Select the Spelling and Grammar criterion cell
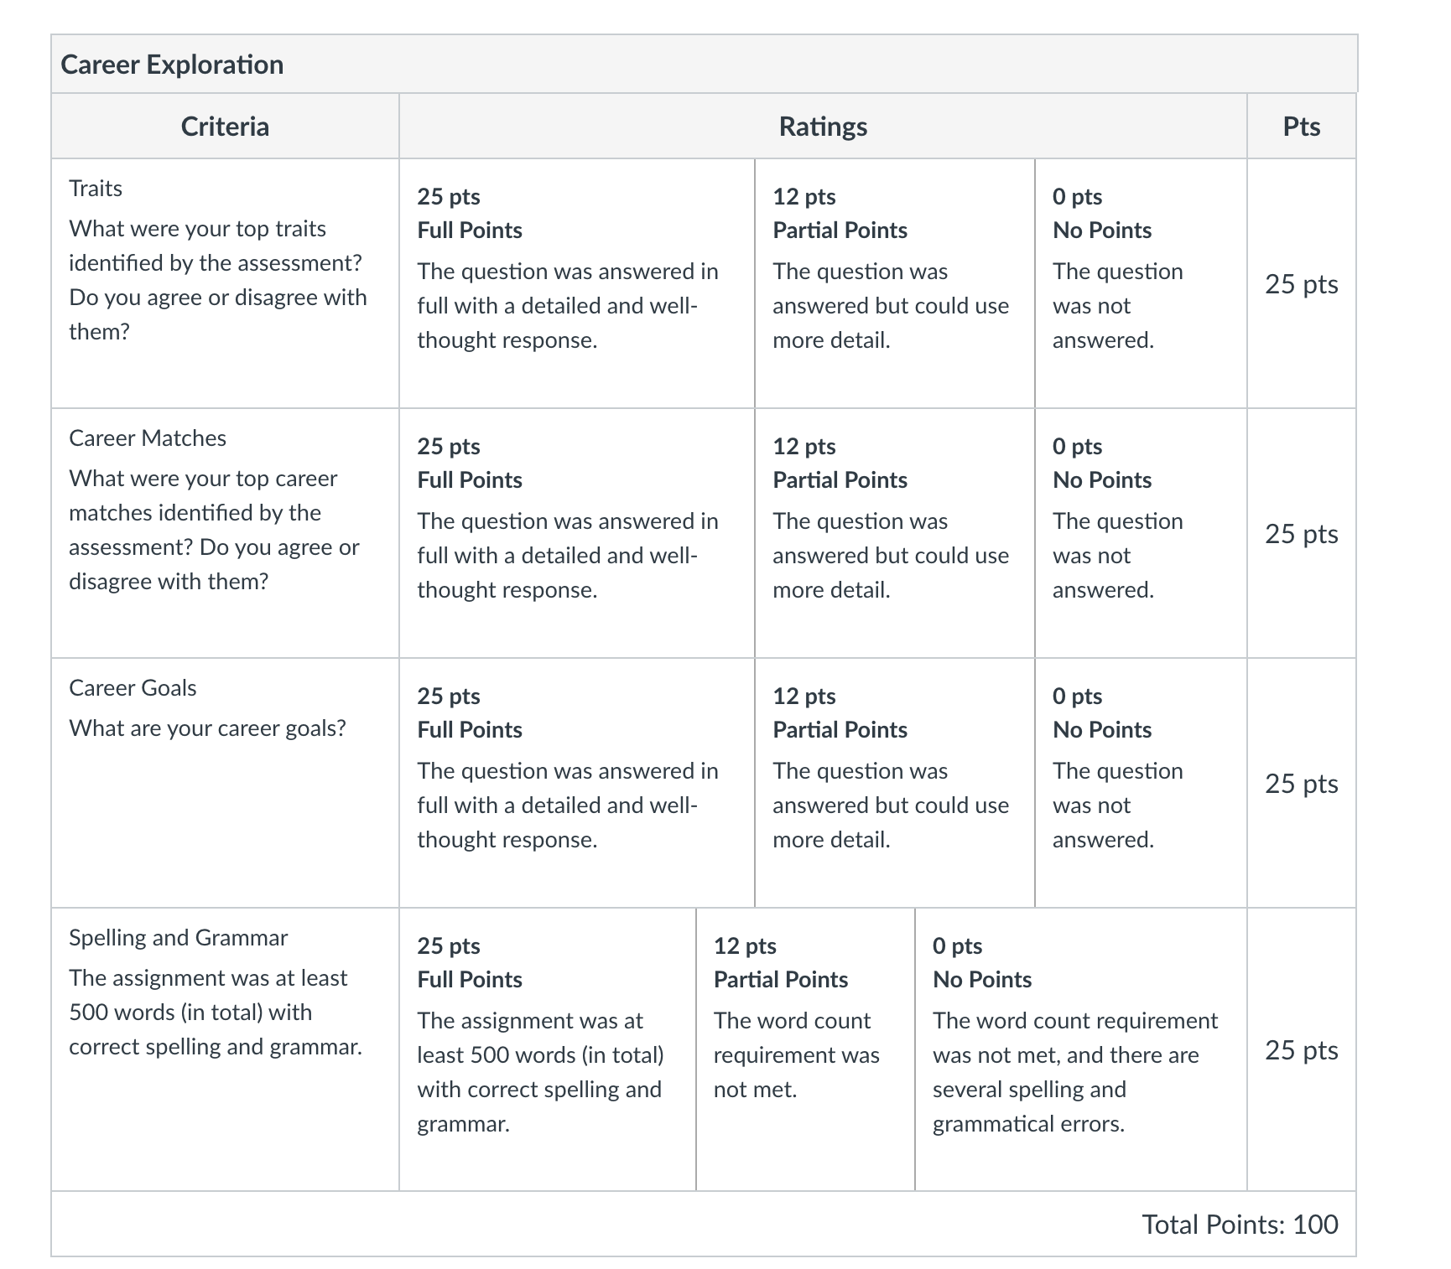 click(225, 1049)
